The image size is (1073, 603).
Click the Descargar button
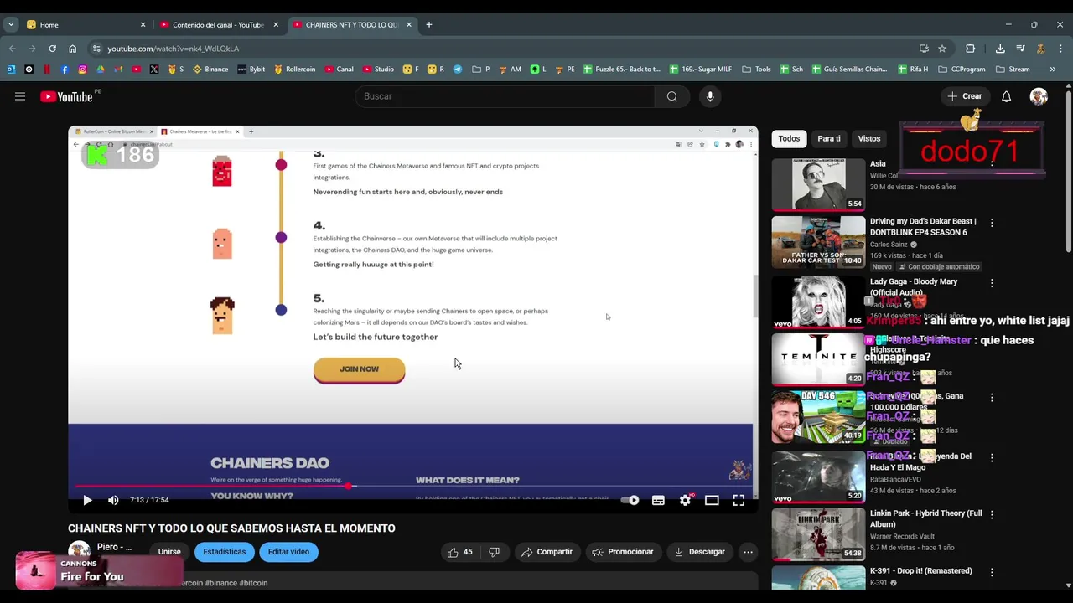(x=700, y=552)
